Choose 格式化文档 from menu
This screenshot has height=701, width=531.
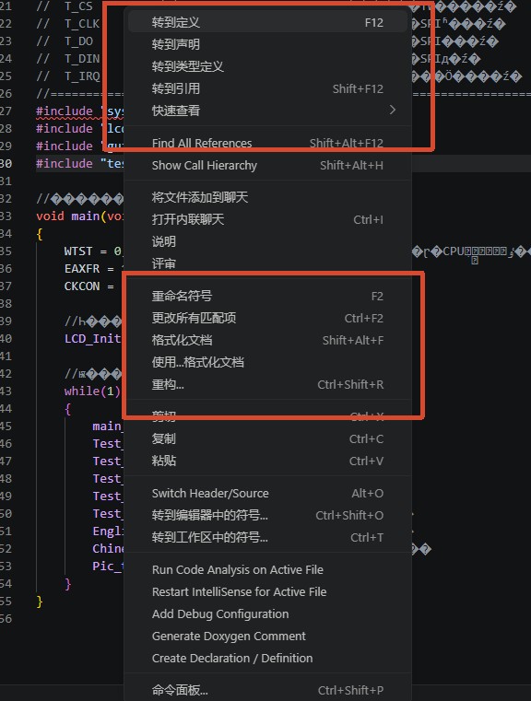[267, 340]
